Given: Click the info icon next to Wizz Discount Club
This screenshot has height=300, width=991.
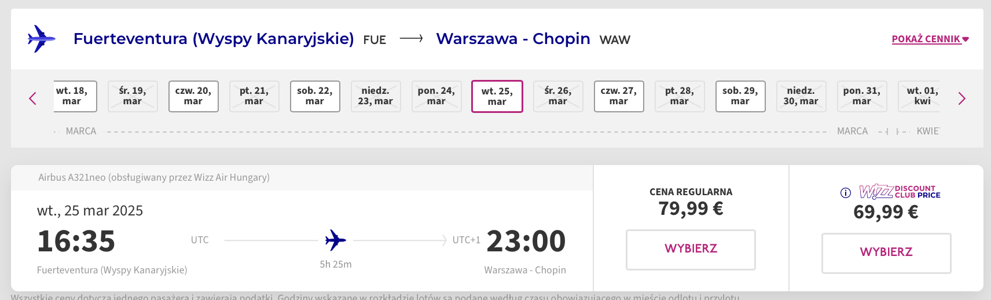Looking at the screenshot, I should point(846,193).
